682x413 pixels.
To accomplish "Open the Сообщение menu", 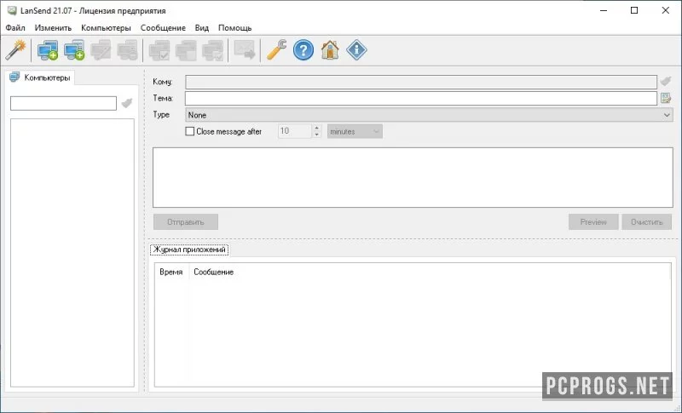I will click(163, 28).
